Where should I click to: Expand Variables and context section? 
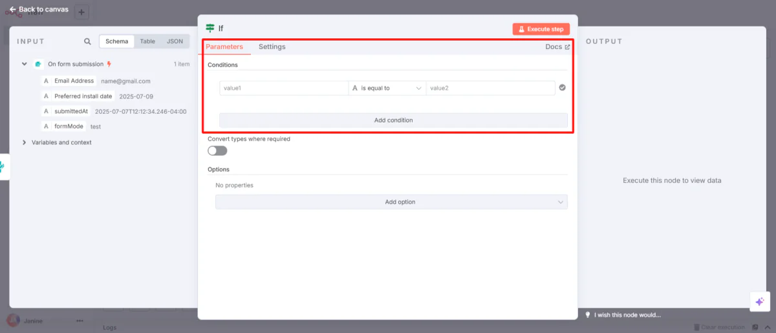click(x=25, y=142)
